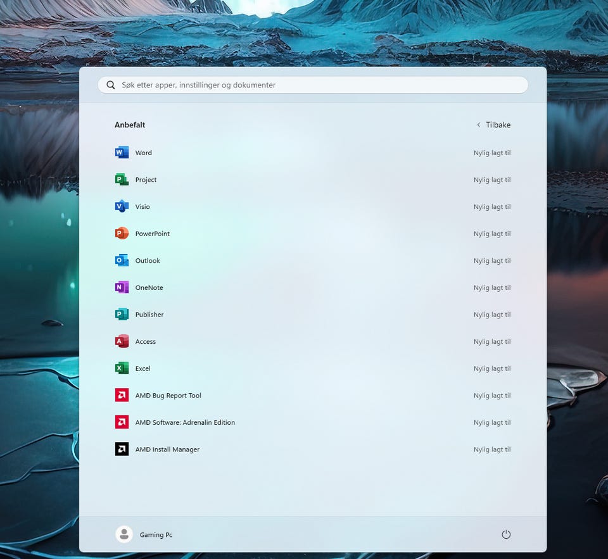The height and width of the screenshot is (559, 608).
Task: Open the Word app icon
Action: click(122, 153)
